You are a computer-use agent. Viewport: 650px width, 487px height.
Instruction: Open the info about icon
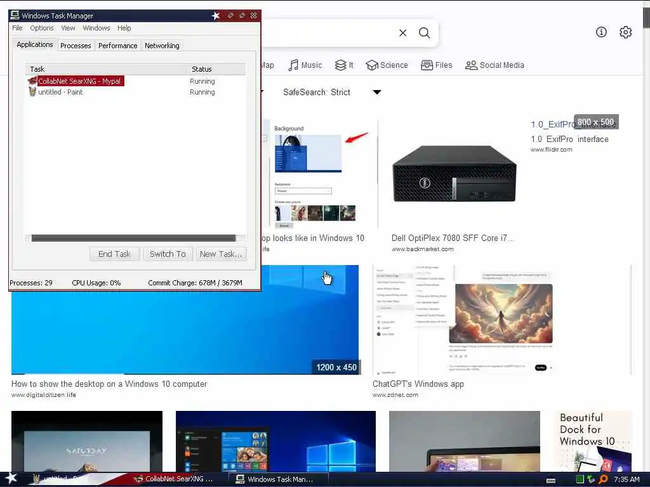pos(601,32)
